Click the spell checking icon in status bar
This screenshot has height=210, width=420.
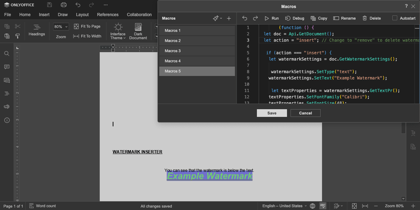[x=323, y=206]
